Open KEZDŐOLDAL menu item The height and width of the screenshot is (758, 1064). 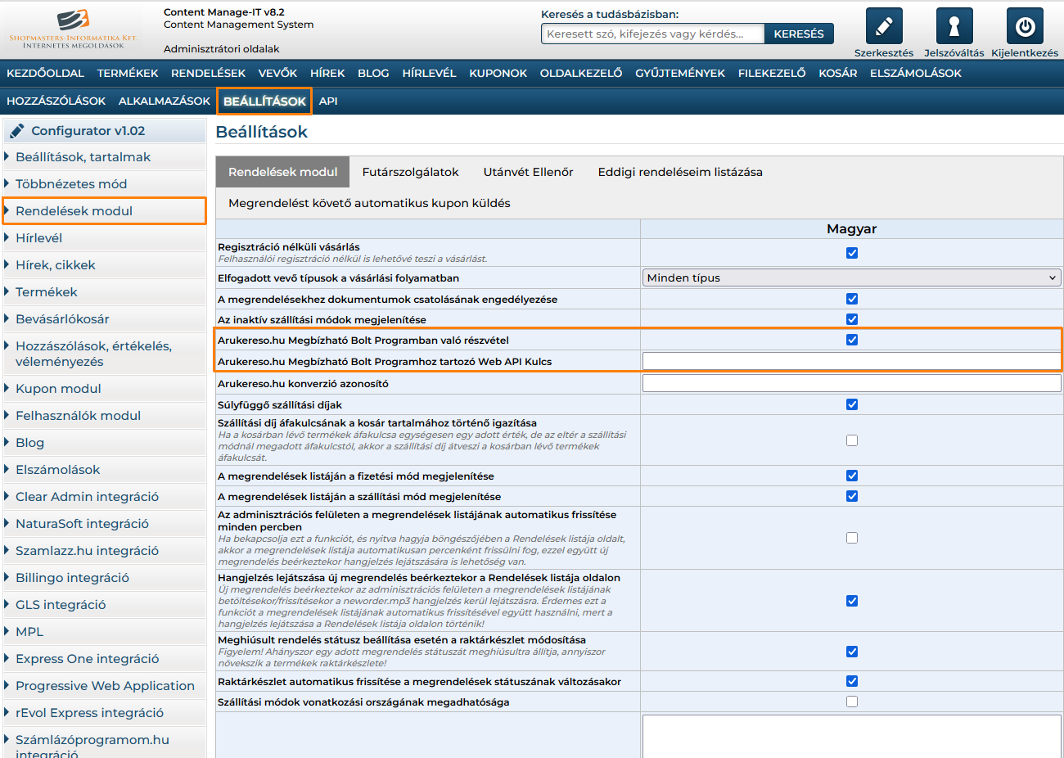point(45,73)
